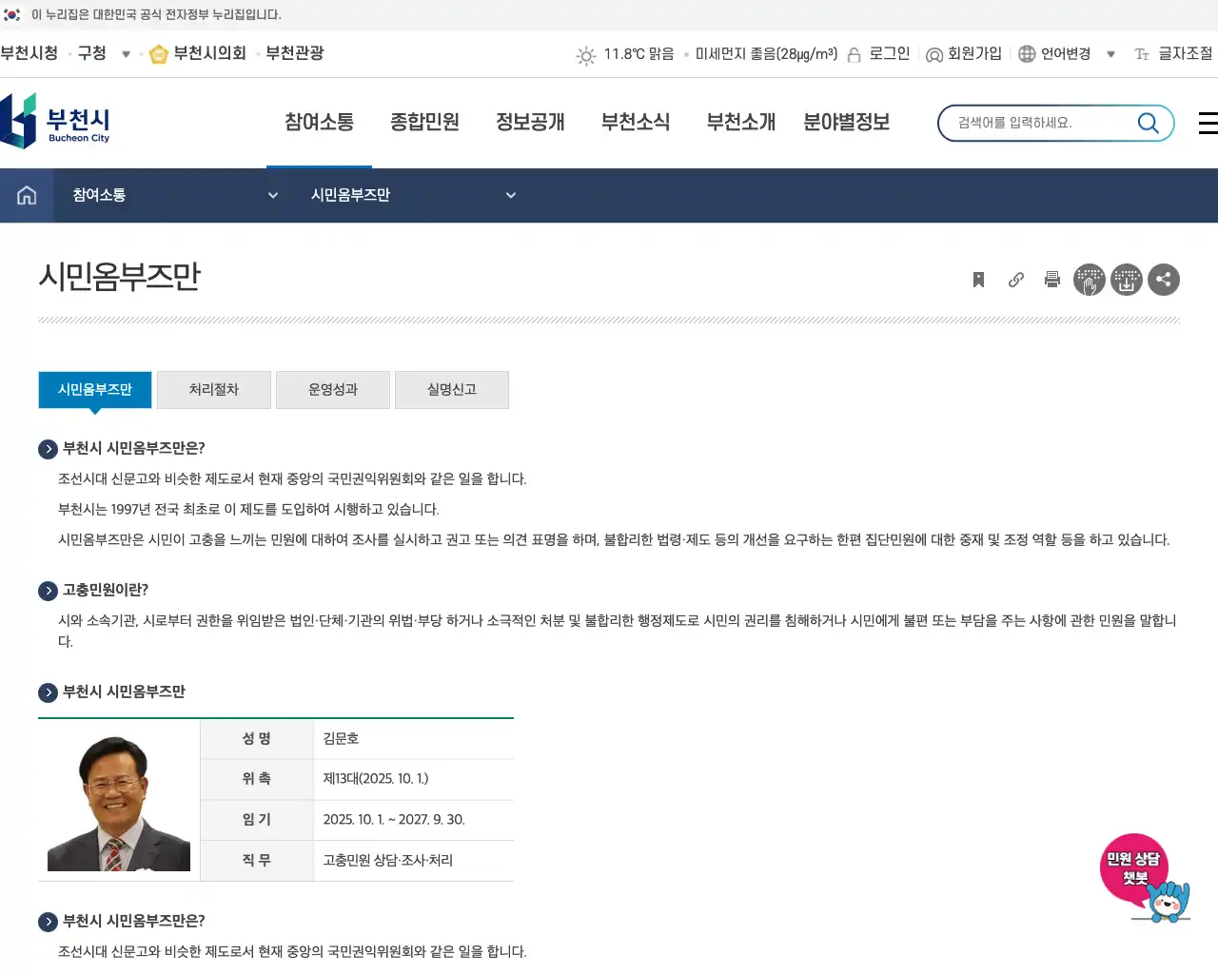Expand the 참여소통 breadcrumb chevron
This screenshot has width=1218, height=974.
(273, 195)
